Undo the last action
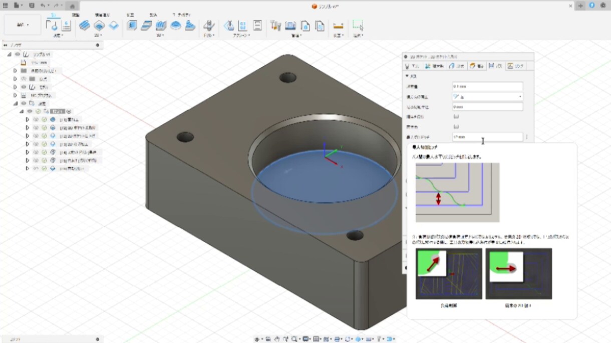The image size is (611, 343). coord(43,5)
